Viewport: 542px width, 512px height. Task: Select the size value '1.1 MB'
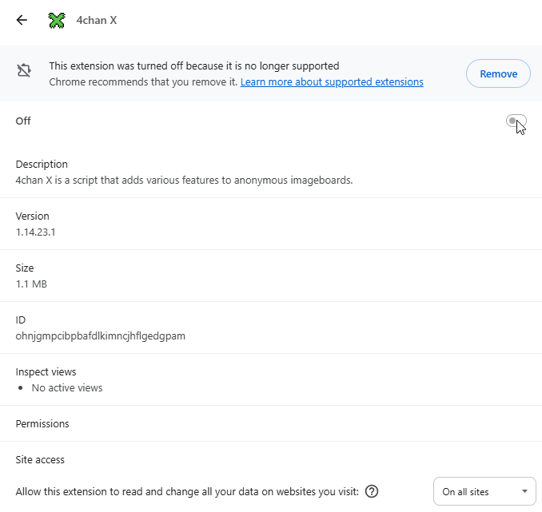(x=31, y=284)
